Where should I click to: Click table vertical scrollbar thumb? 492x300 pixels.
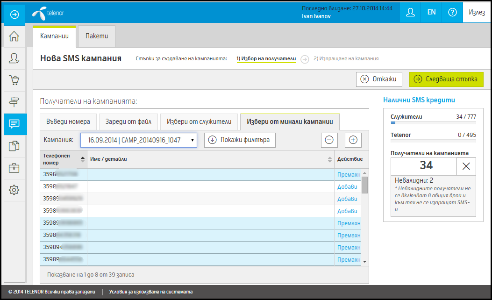point(364,185)
